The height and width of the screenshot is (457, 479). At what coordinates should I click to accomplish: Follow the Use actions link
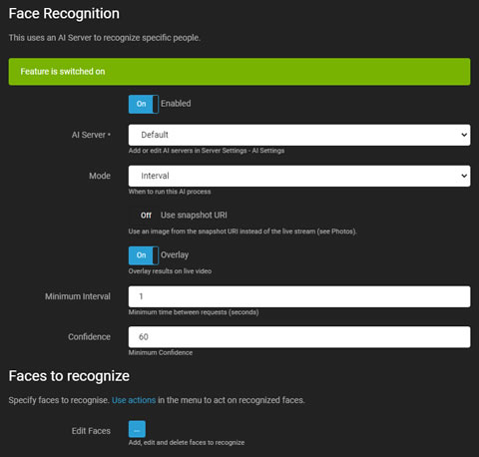[134, 400]
